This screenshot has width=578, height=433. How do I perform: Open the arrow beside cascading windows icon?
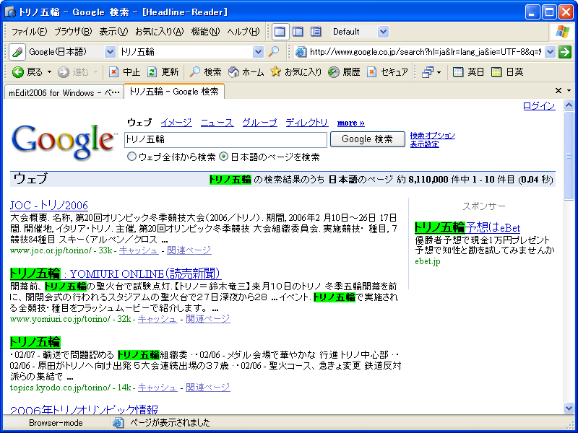click(x=439, y=72)
